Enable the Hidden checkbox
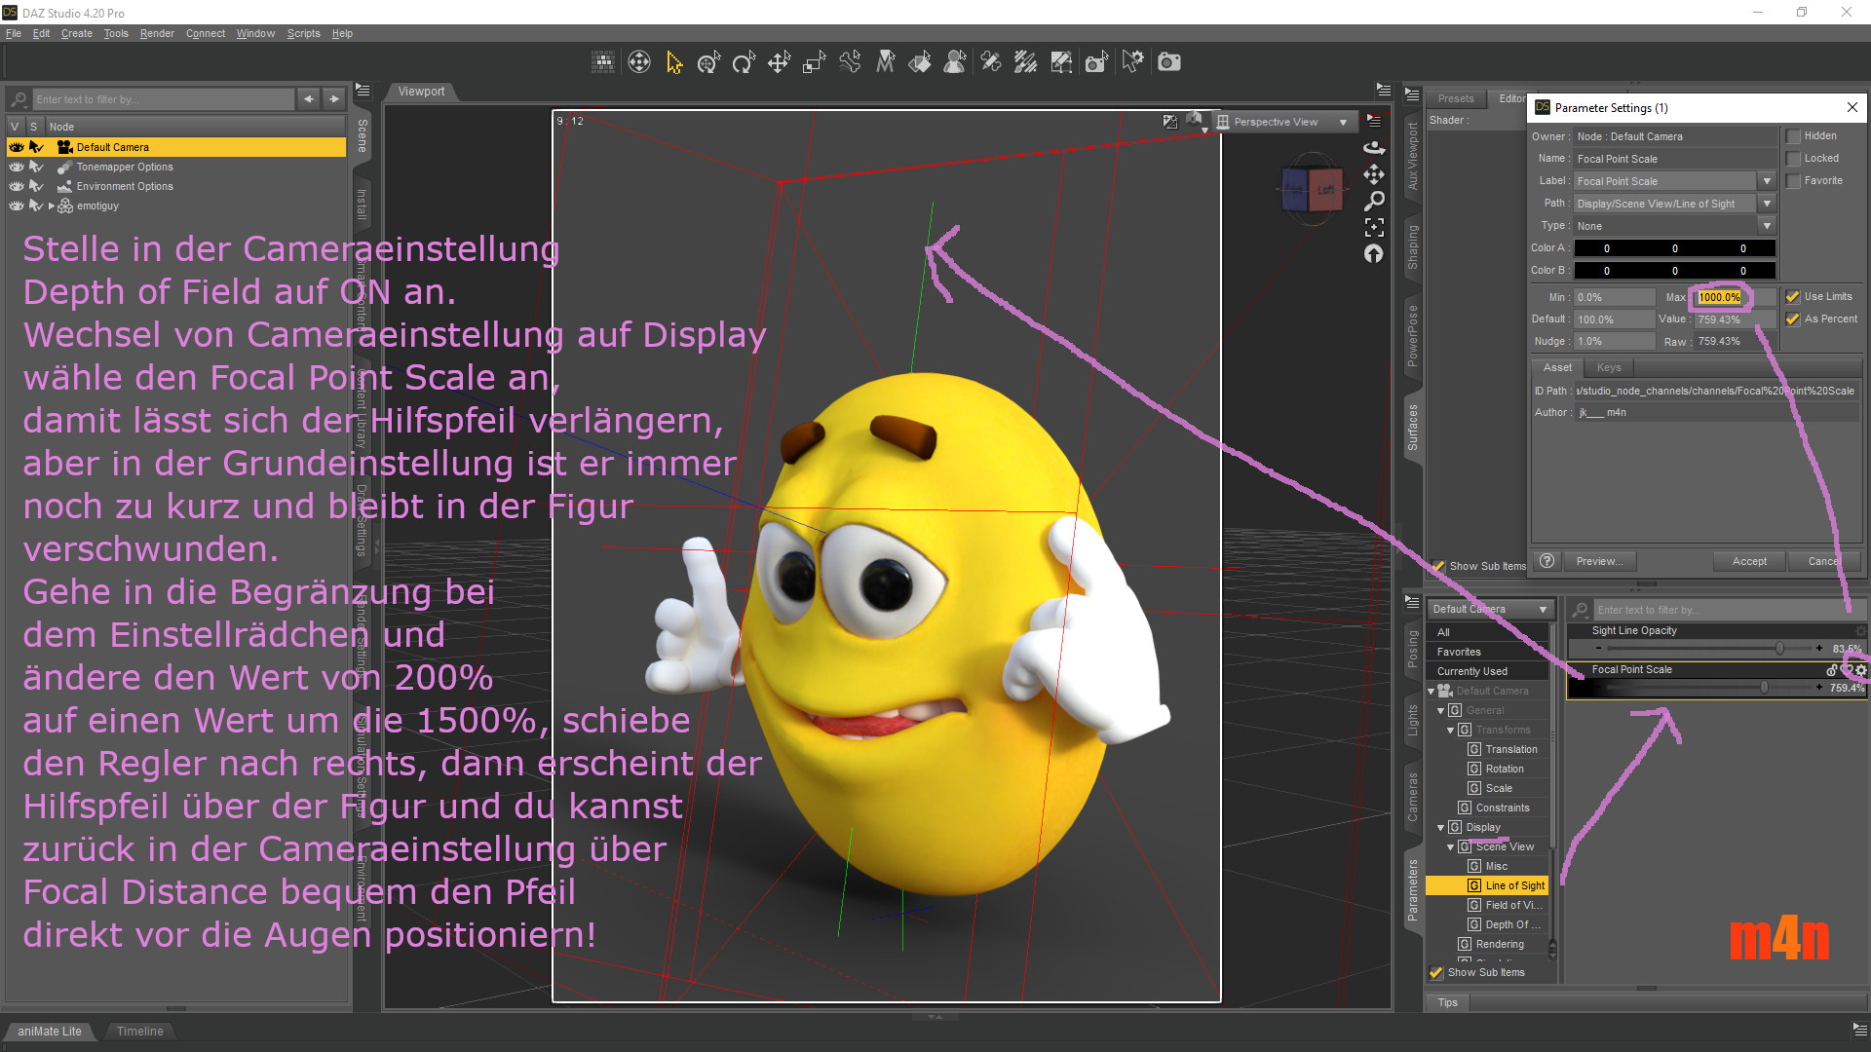The image size is (1871, 1052). 1793,136
